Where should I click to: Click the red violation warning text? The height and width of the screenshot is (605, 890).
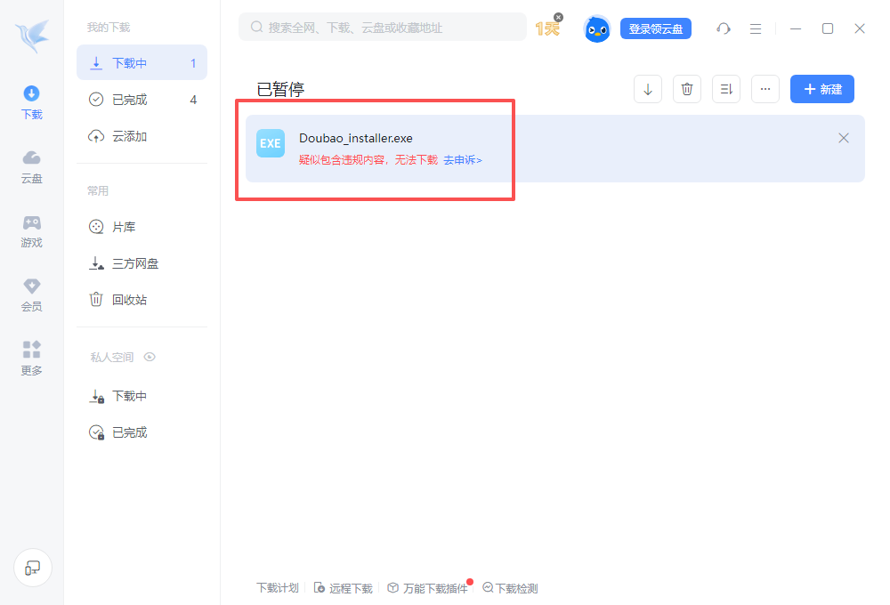coord(368,160)
